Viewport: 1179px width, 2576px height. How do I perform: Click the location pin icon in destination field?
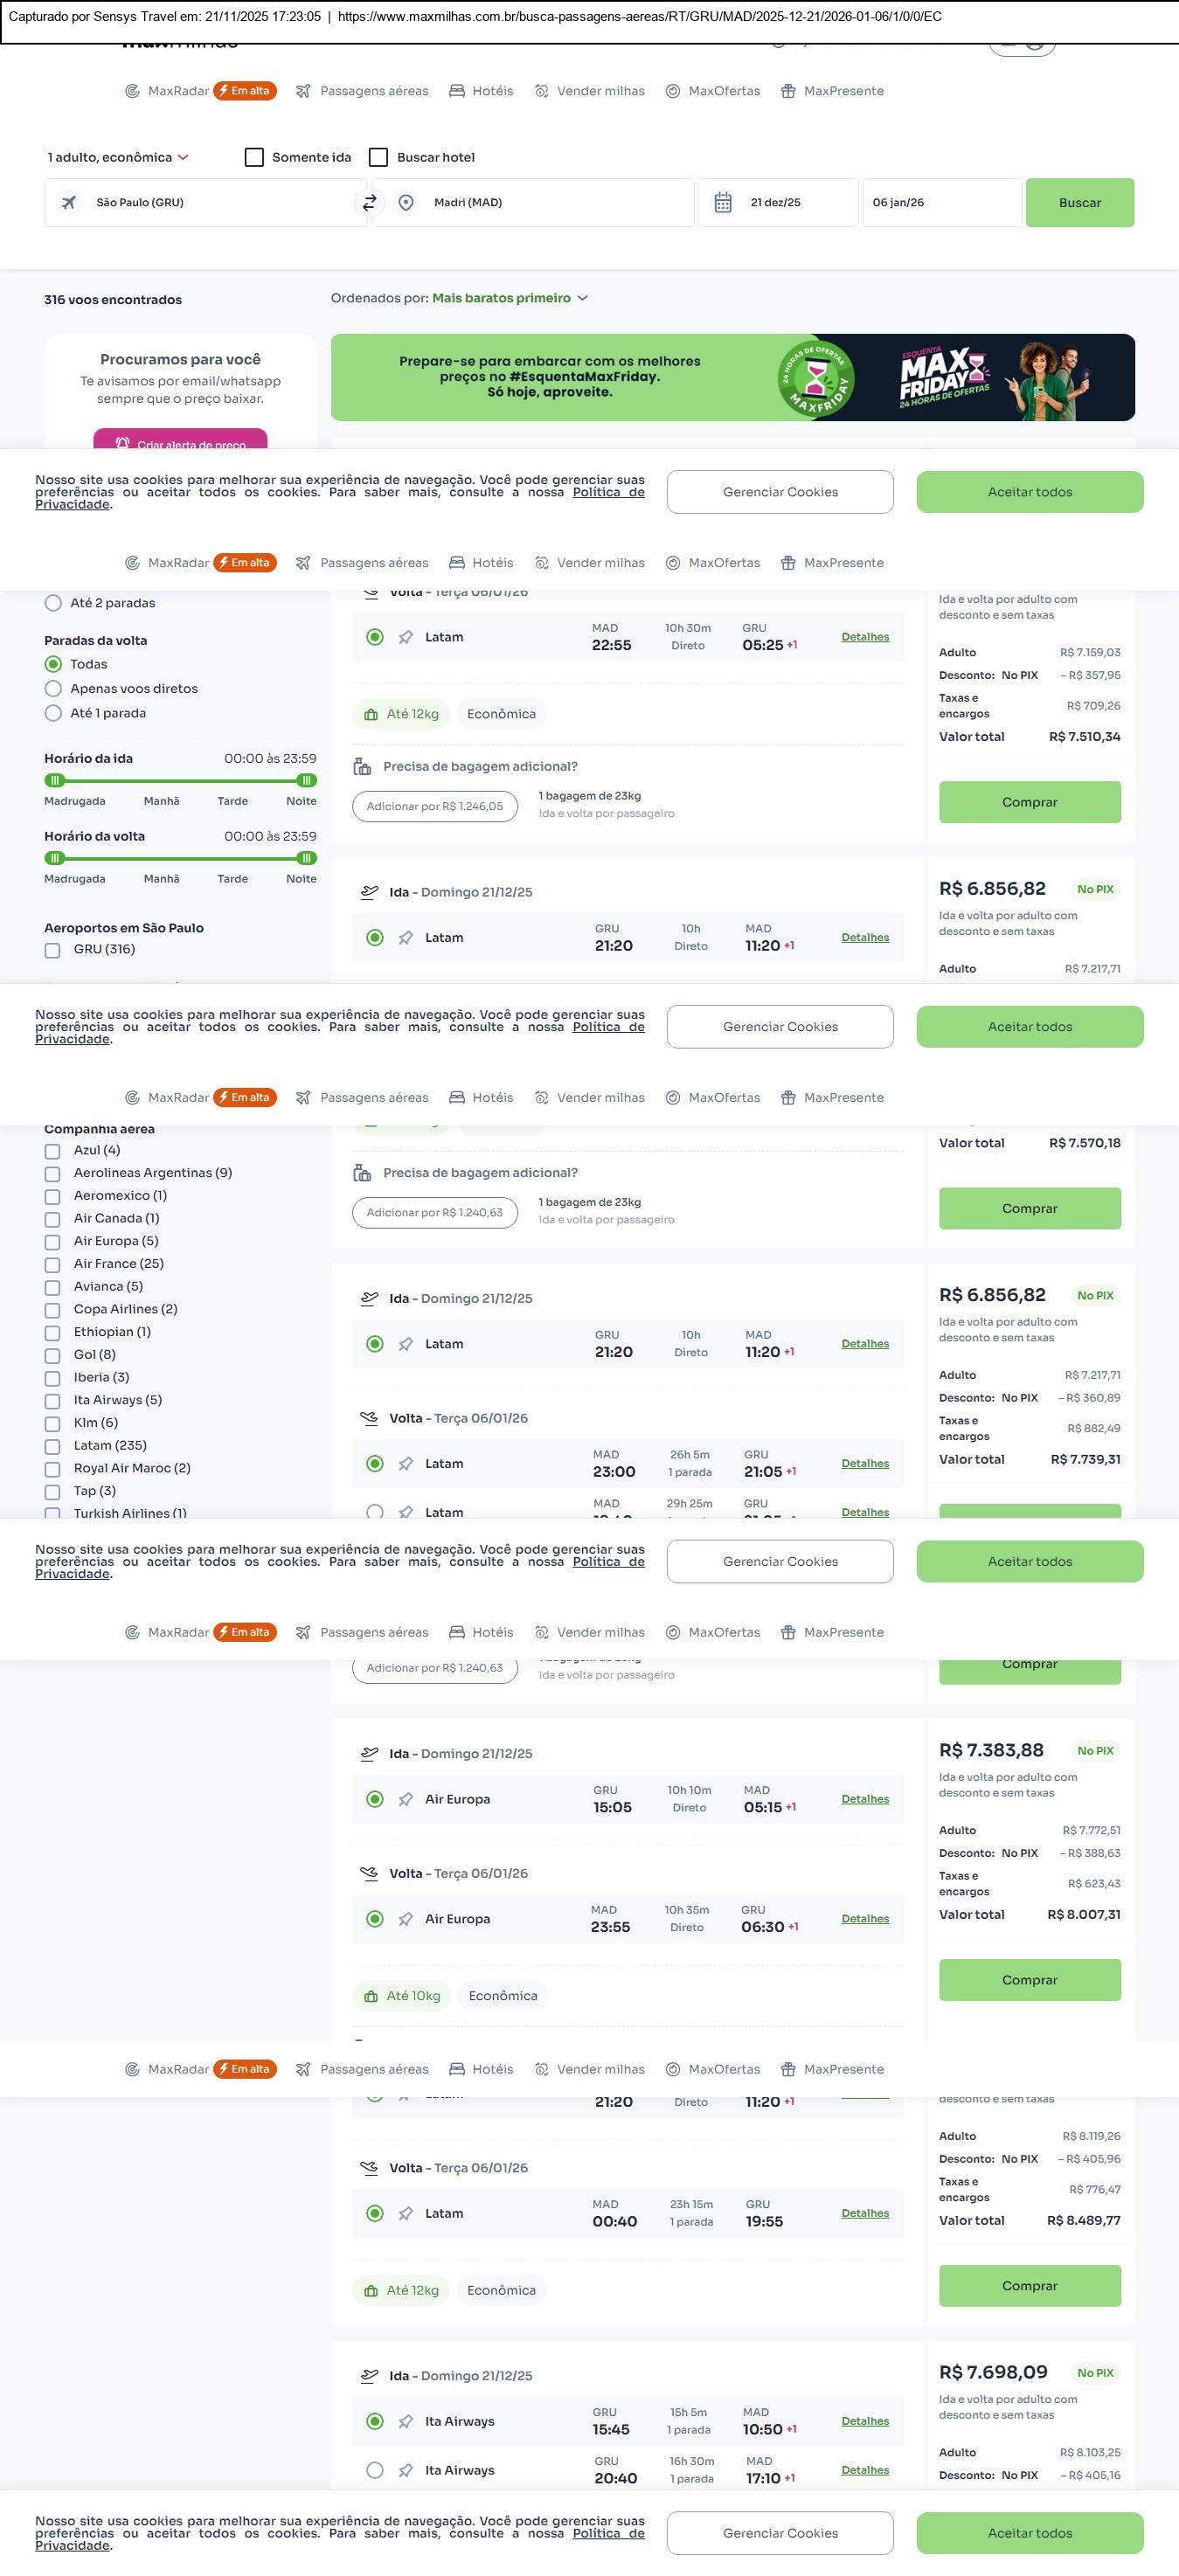coord(406,203)
